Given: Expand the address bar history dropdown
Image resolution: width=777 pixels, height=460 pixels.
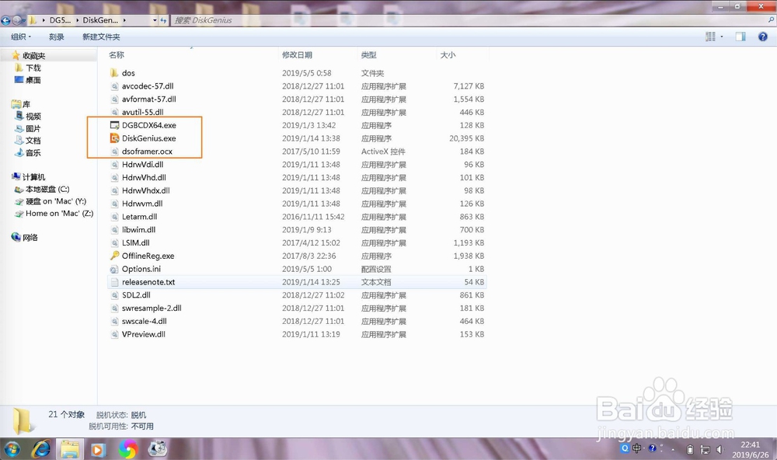Looking at the screenshot, I should pyautogui.click(x=155, y=20).
